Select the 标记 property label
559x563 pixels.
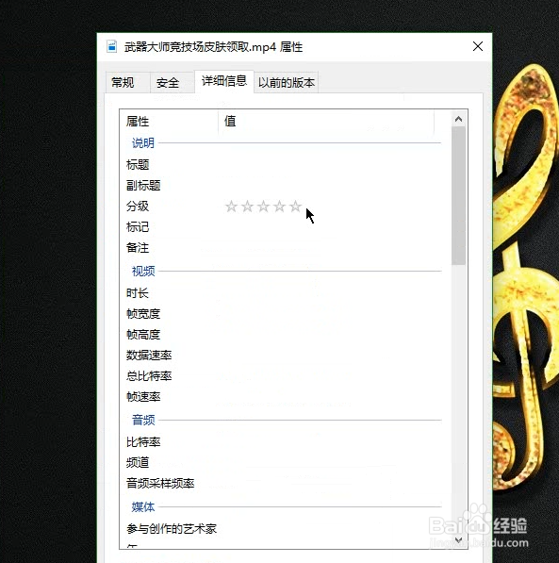pos(138,227)
